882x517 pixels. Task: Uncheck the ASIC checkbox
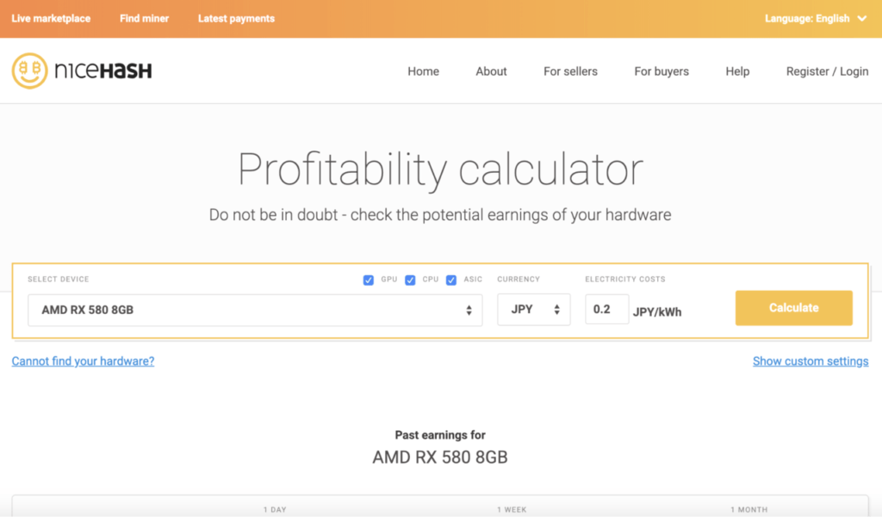(451, 280)
